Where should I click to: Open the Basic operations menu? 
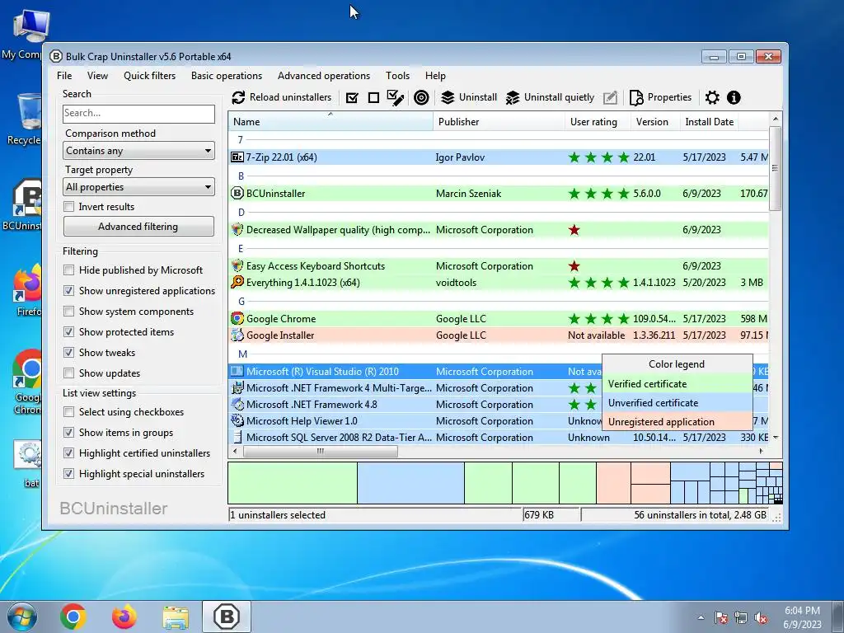227,76
